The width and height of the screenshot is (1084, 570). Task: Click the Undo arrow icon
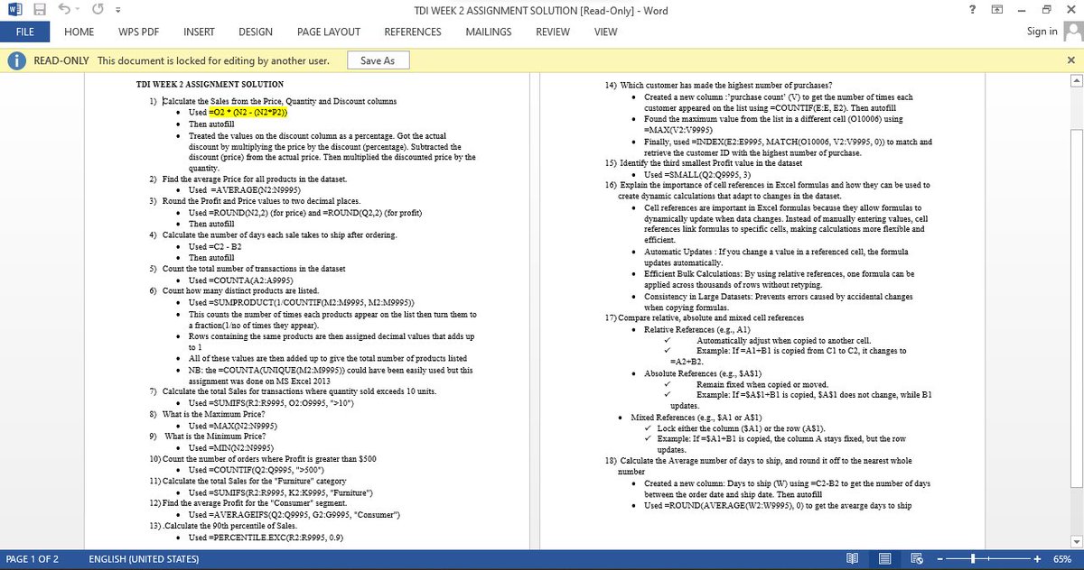click(64, 10)
